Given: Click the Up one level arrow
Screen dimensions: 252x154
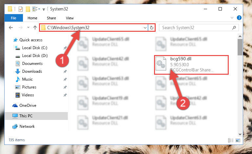Looking at the screenshot, I should point(35,28).
